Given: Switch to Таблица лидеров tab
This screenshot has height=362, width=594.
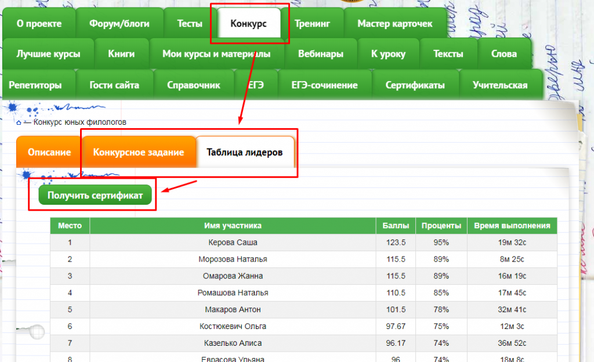Looking at the screenshot, I should (x=244, y=153).
